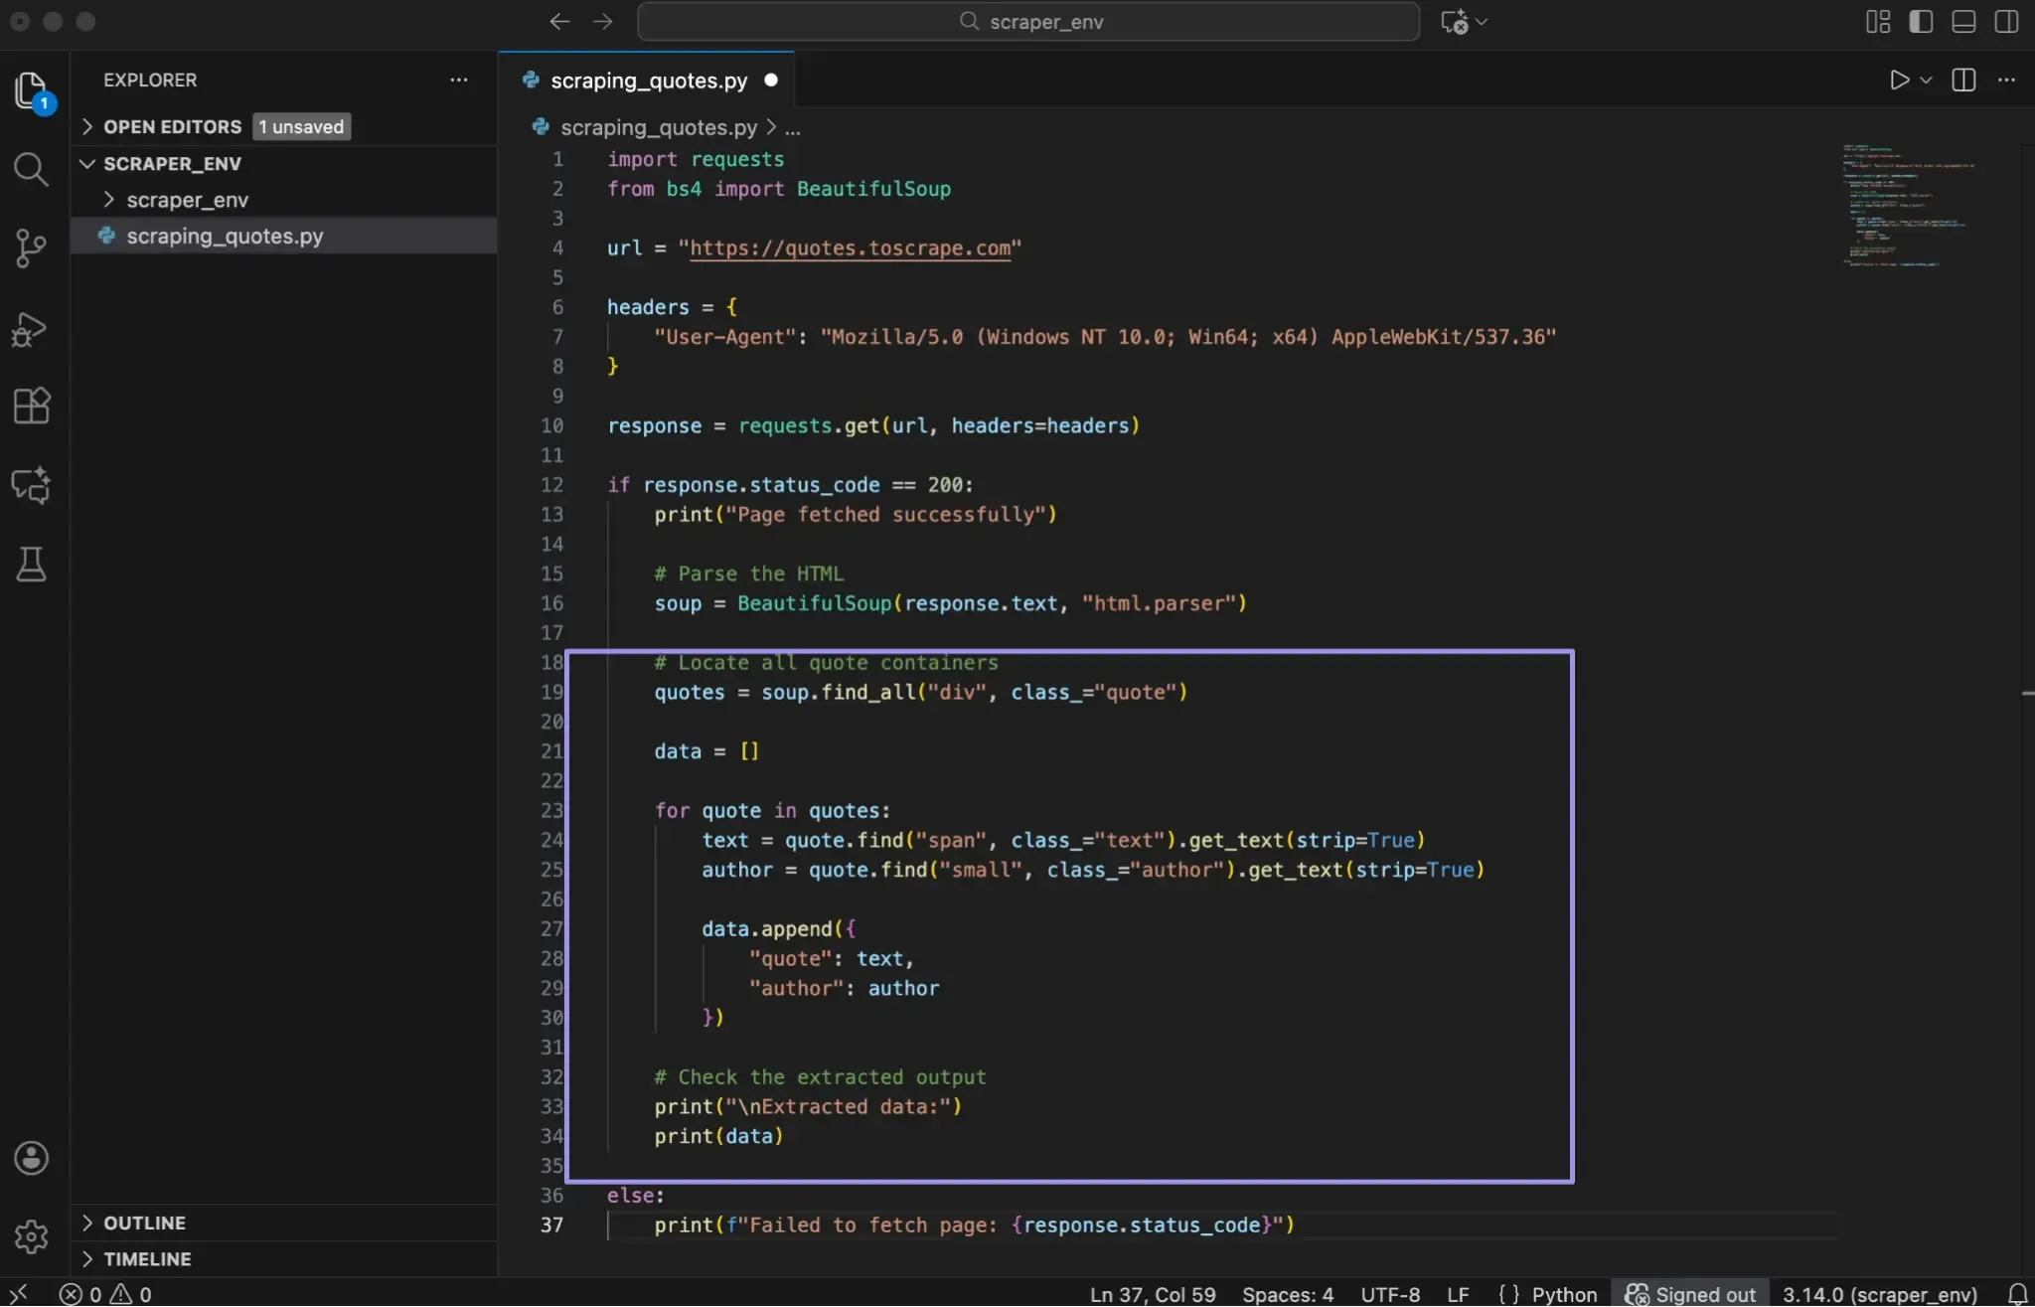Collapse the SCRAPER_ENV section
This screenshot has width=2035, height=1307.
tap(87, 163)
